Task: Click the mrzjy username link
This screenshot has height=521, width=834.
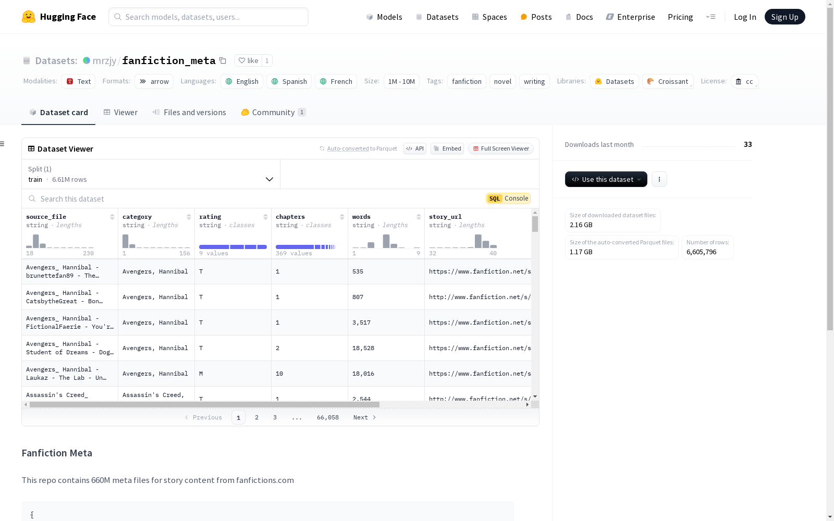Action: [x=104, y=60]
